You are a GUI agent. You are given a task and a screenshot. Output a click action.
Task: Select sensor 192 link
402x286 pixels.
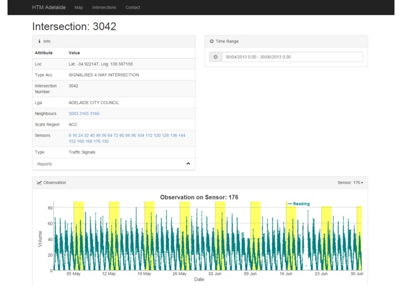pyautogui.click(x=105, y=141)
